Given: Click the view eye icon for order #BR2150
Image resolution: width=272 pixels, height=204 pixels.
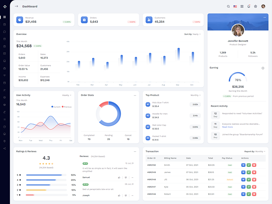Looking at the screenshot, I should tap(243, 165).
